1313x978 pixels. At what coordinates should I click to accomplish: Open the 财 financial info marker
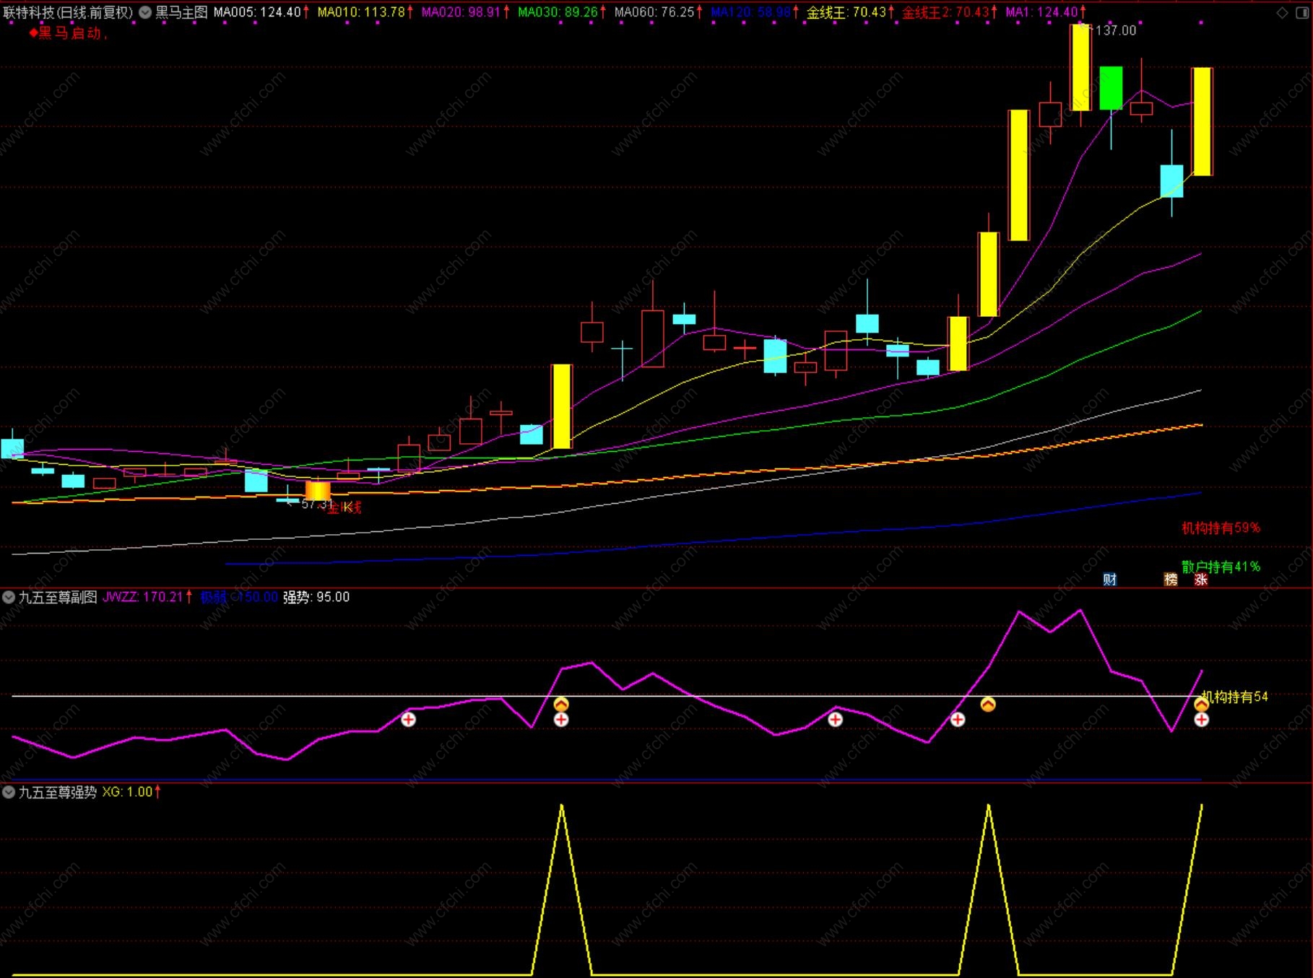pyautogui.click(x=1110, y=579)
